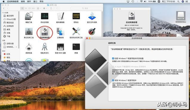Open Keychain Access (钥匙串访问) icon
Image resolution: width=190 pixels, height=110 pixels.
45,47
